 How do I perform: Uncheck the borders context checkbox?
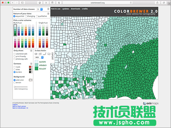point(14,72)
